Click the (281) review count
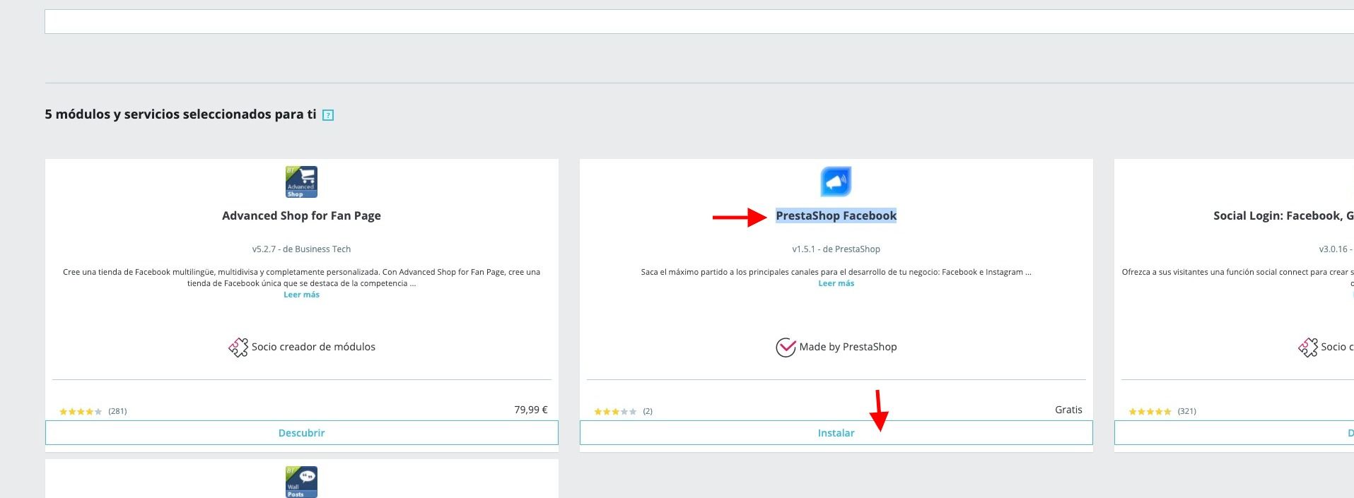This screenshot has width=1354, height=498. pyautogui.click(x=117, y=411)
